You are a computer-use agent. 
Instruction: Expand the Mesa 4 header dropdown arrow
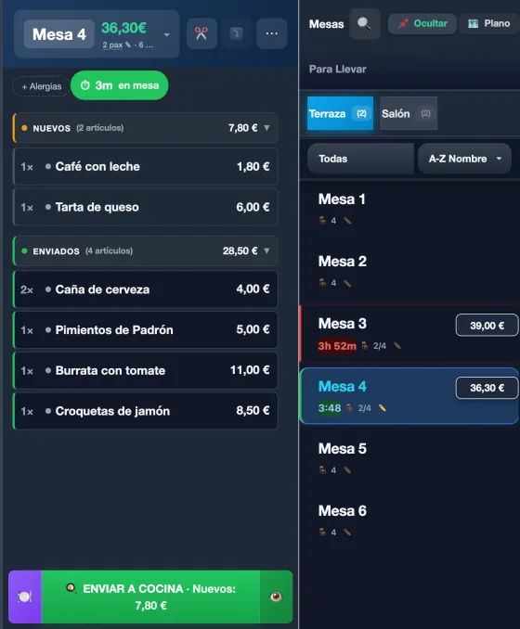[166, 35]
